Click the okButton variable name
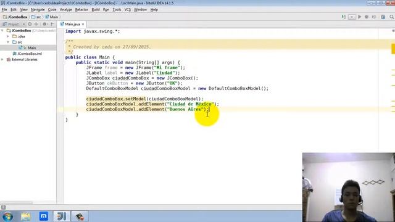Viewport: 395px width, 222px height. 117,83
